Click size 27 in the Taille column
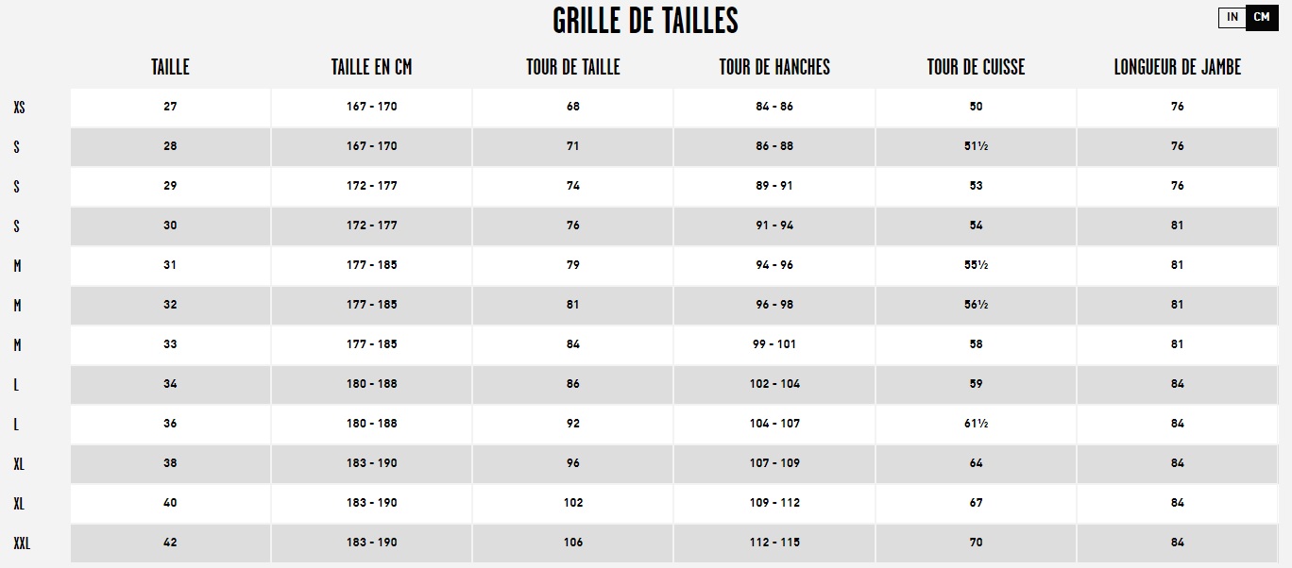The width and height of the screenshot is (1292, 568). [x=170, y=107]
